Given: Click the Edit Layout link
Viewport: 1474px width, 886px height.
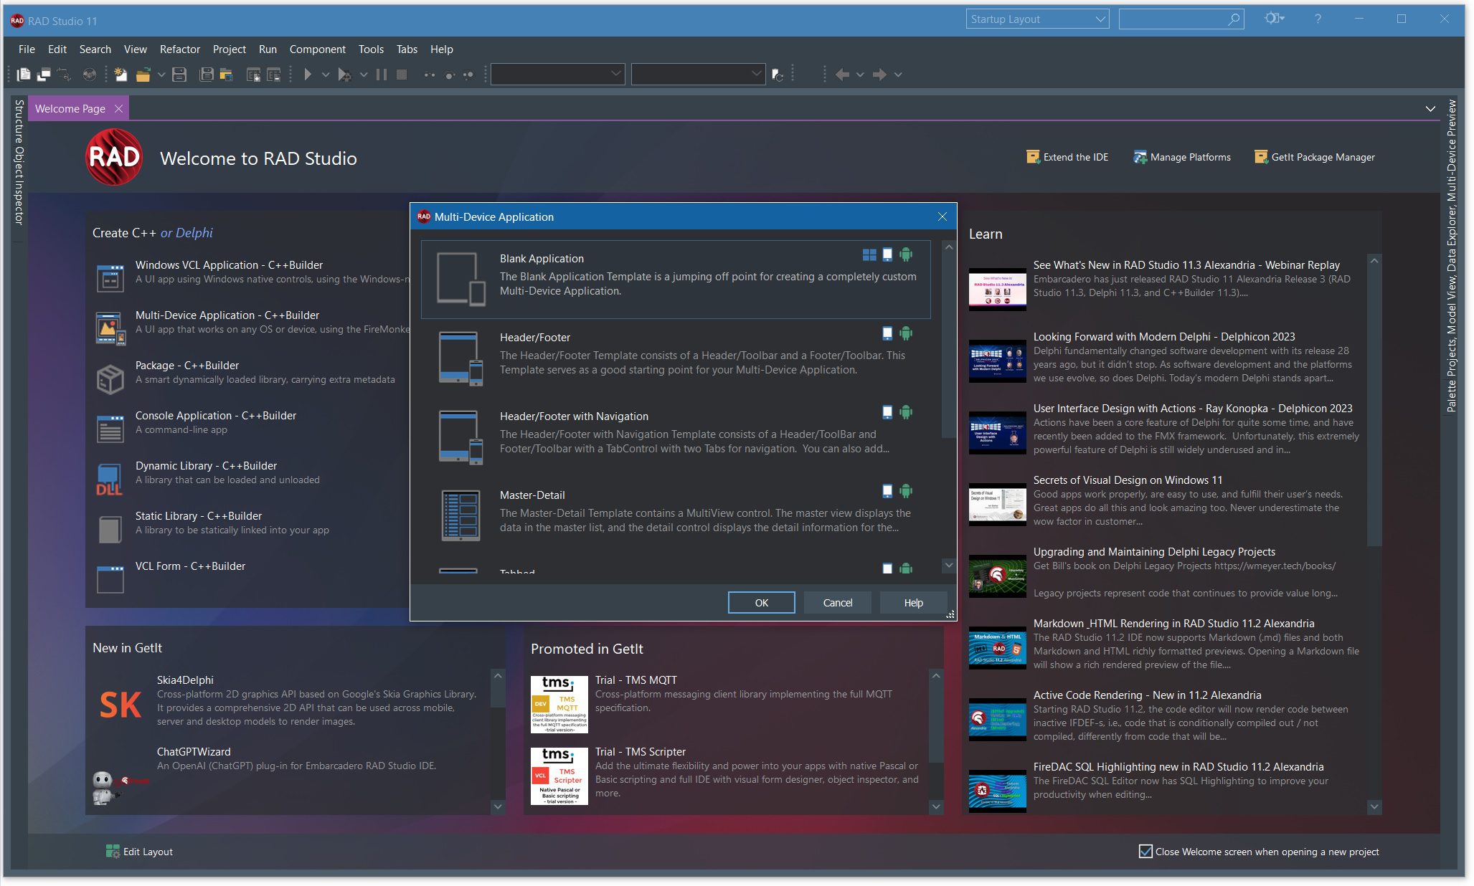Looking at the screenshot, I should tap(139, 852).
